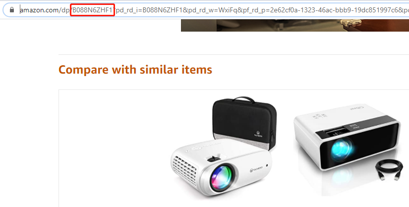Open the Cibest projector product image
This screenshot has width=409, height=207.
(x=347, y=142)
